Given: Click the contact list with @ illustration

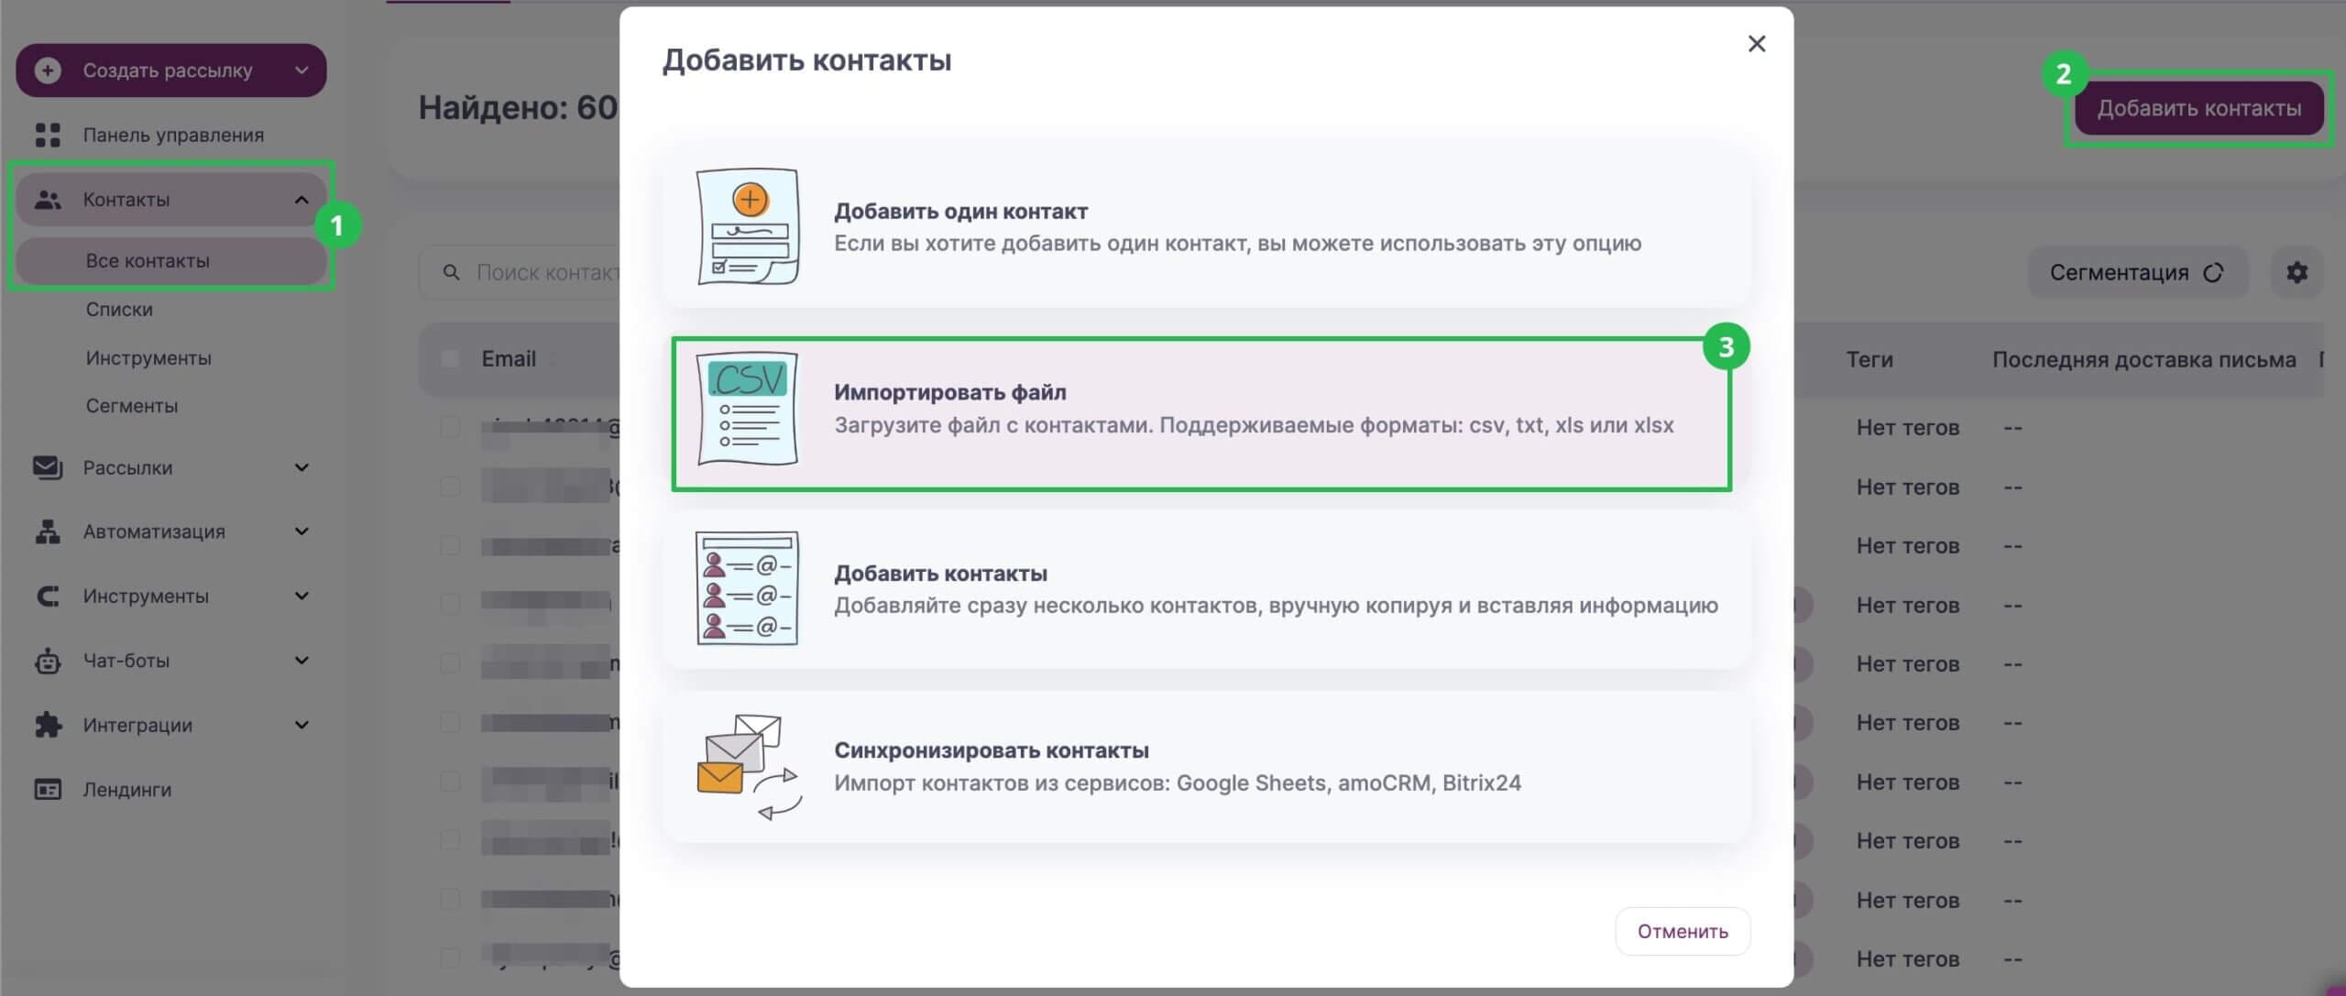Looking at the screenshot, I should [x=748, y=588].
